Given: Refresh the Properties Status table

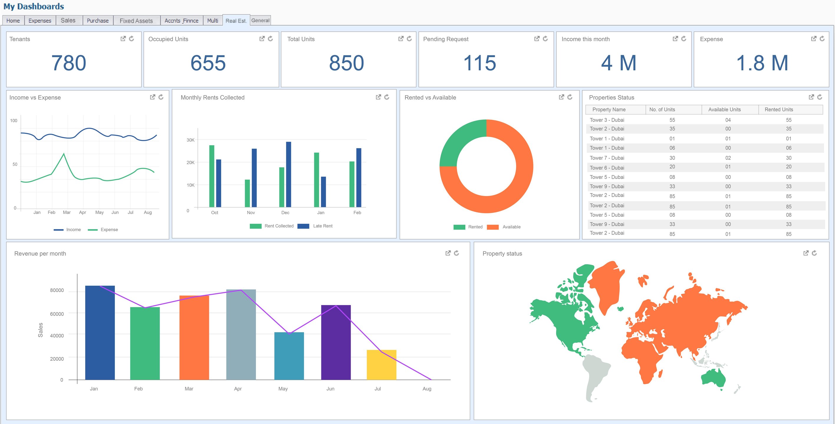Looking at the screenshot, I should coord(820,97).
